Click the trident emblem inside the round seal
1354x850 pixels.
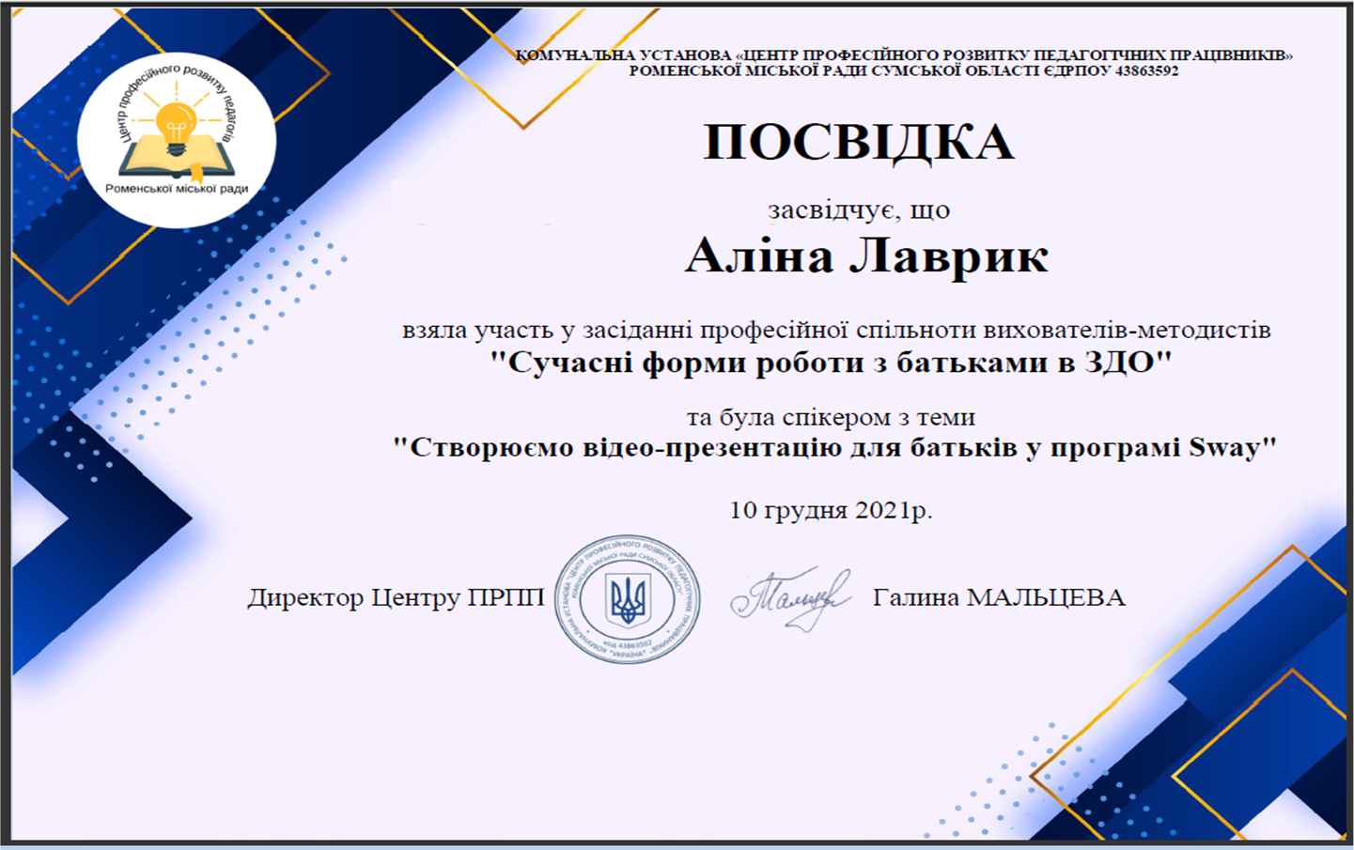pos(627,600)
